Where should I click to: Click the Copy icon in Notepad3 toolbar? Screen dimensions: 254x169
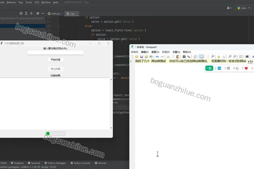tap(173, 57)
